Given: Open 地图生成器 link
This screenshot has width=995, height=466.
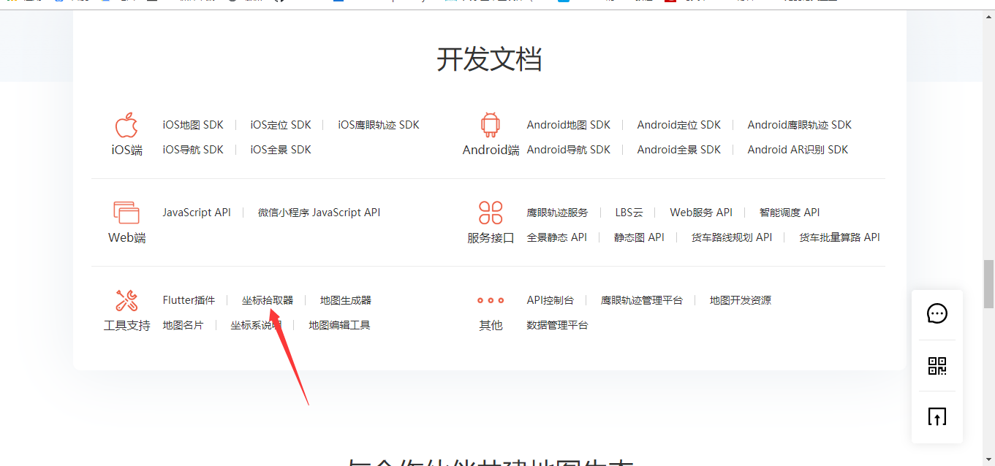Looking at the screenshot, I should [x=346, y=300].
